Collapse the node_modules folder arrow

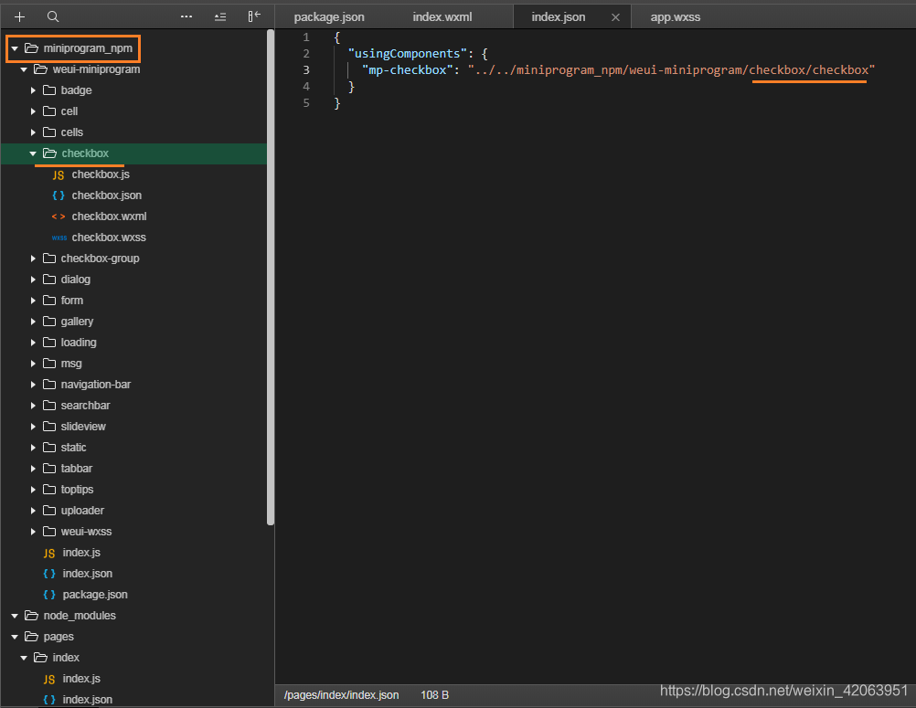15,616
